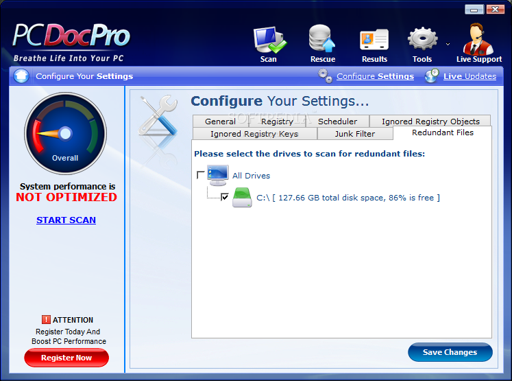Click the START SCAN link
Image resolution: width=512 pixels, height=381 pixels.
pyautogui.click(x=66, y=220)
